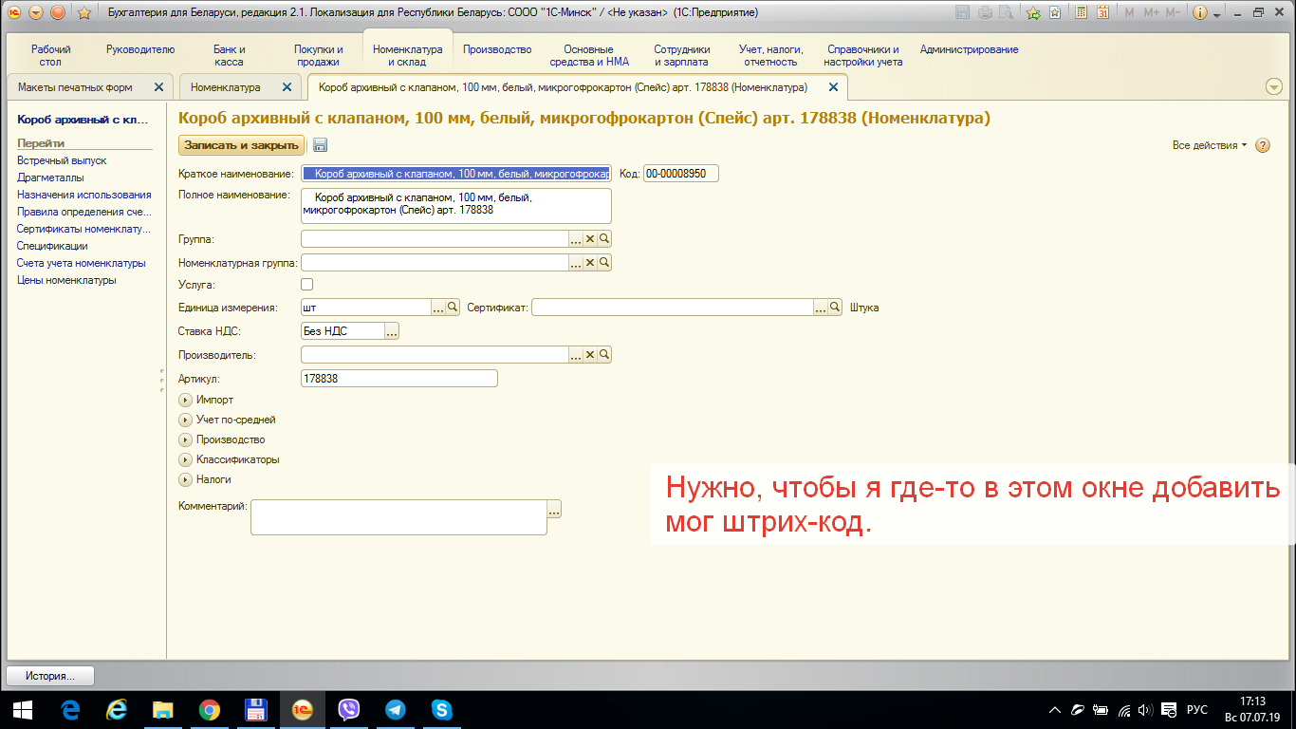1296x729 pixels.
Task: Click into the Артикул input field
Action: pos(398,379)
